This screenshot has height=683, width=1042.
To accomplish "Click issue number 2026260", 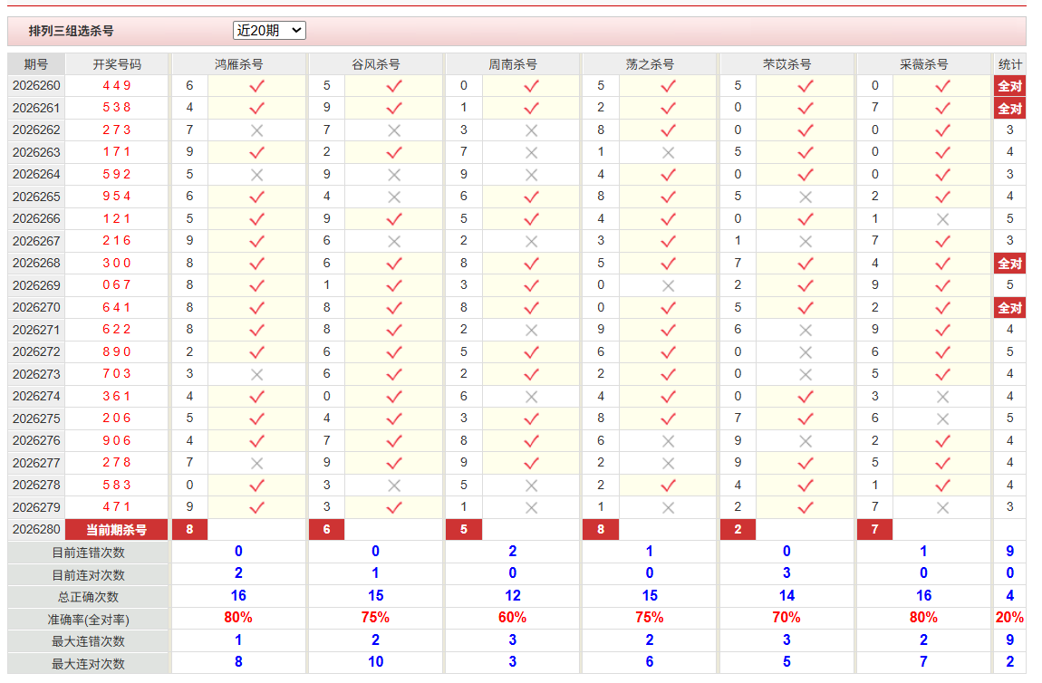I will point(36,86).
